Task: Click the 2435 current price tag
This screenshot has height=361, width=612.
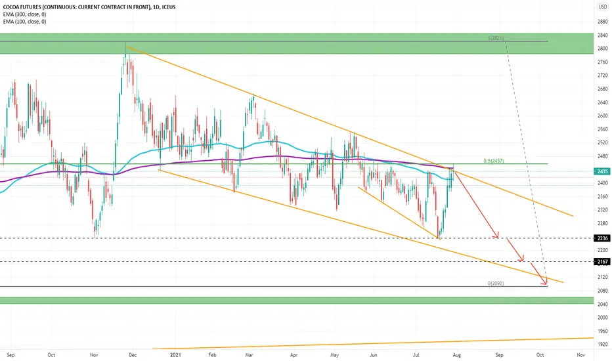Action: coord(602,171)
